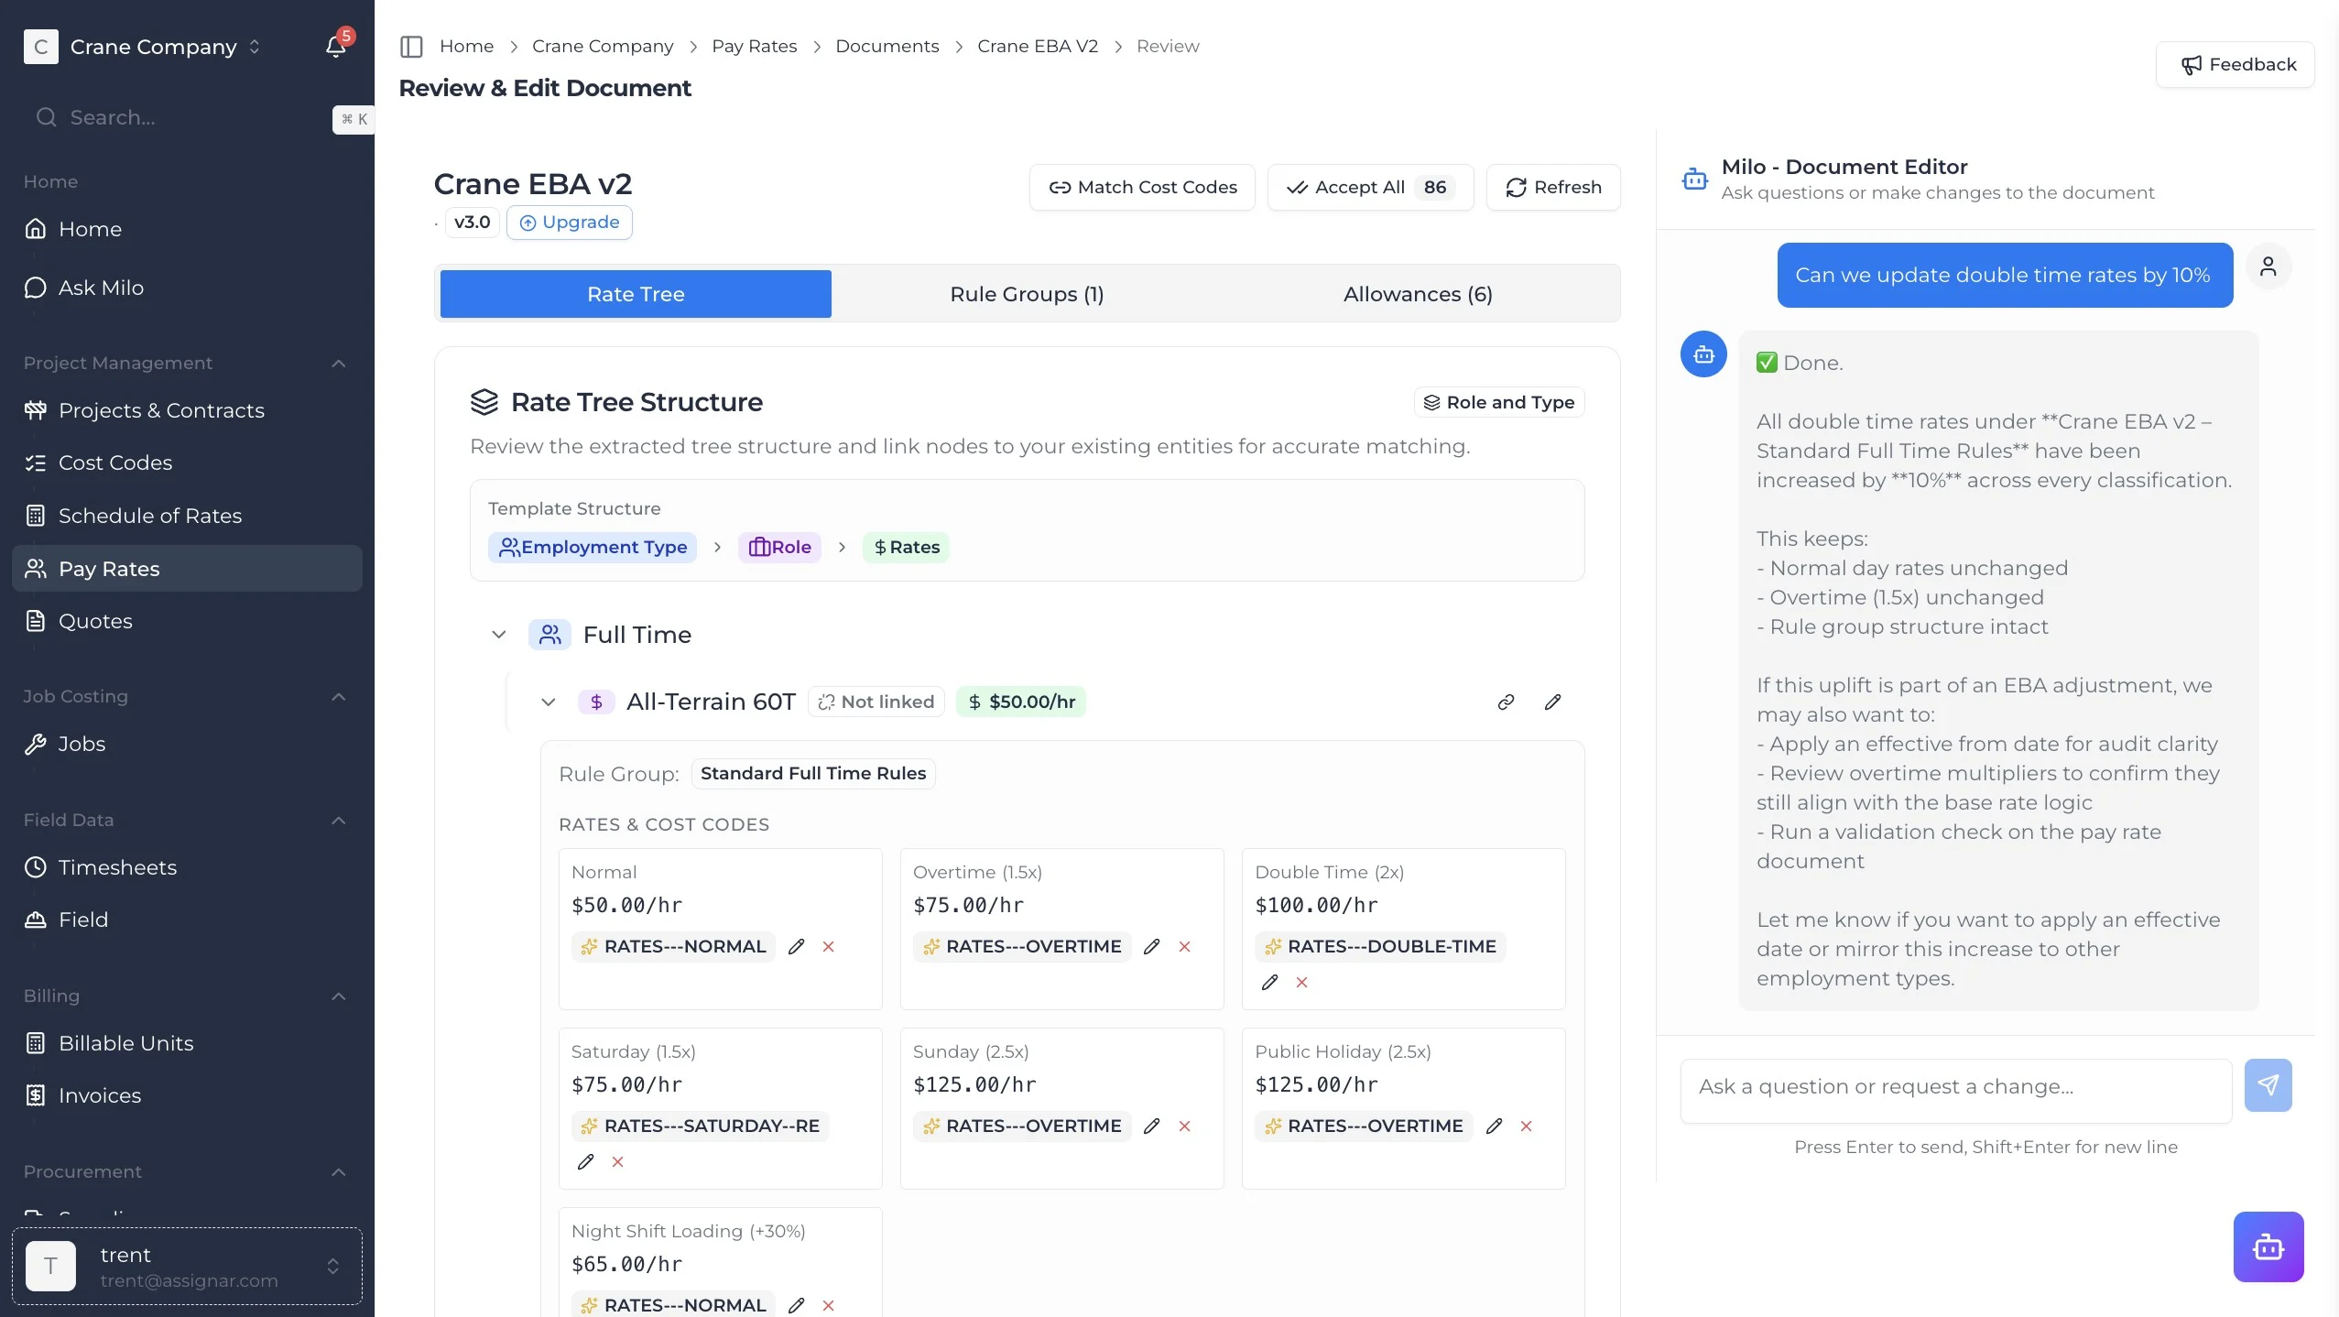2339x1317 pixels.
Task: Collapse the Project Management section
Action: (338, 364)
